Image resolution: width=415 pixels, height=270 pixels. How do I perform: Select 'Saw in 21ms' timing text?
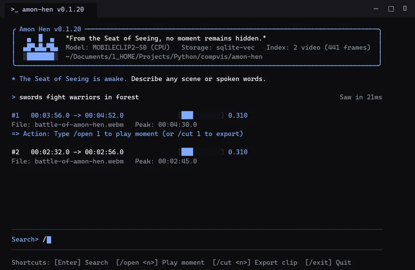(x=361, y=97)
